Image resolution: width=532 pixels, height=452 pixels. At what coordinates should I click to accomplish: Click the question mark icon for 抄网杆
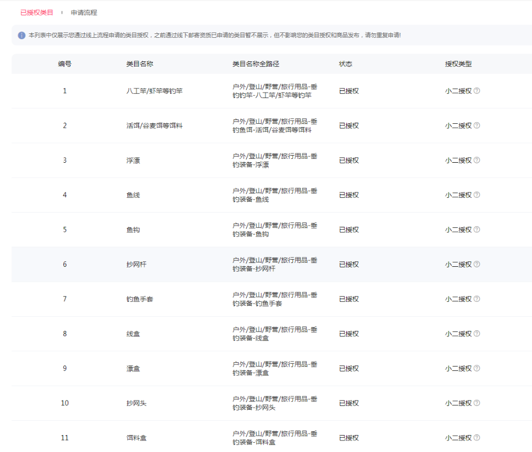[x=477, y=264]
